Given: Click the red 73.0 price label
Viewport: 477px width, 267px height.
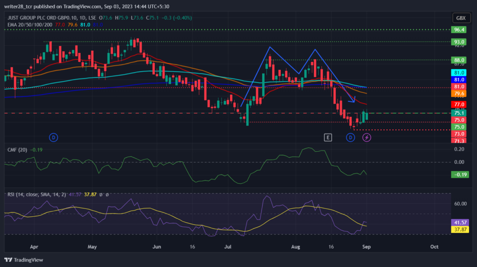Looking at the screenshot, I should [459, 134].
